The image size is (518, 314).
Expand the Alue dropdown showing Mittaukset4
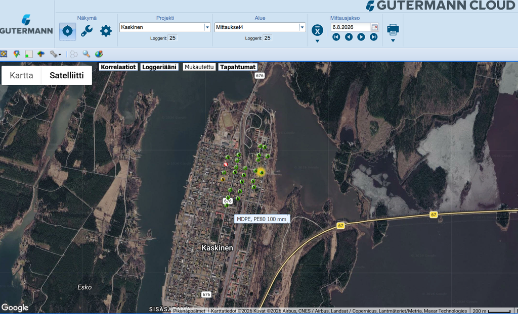[301, 27]
